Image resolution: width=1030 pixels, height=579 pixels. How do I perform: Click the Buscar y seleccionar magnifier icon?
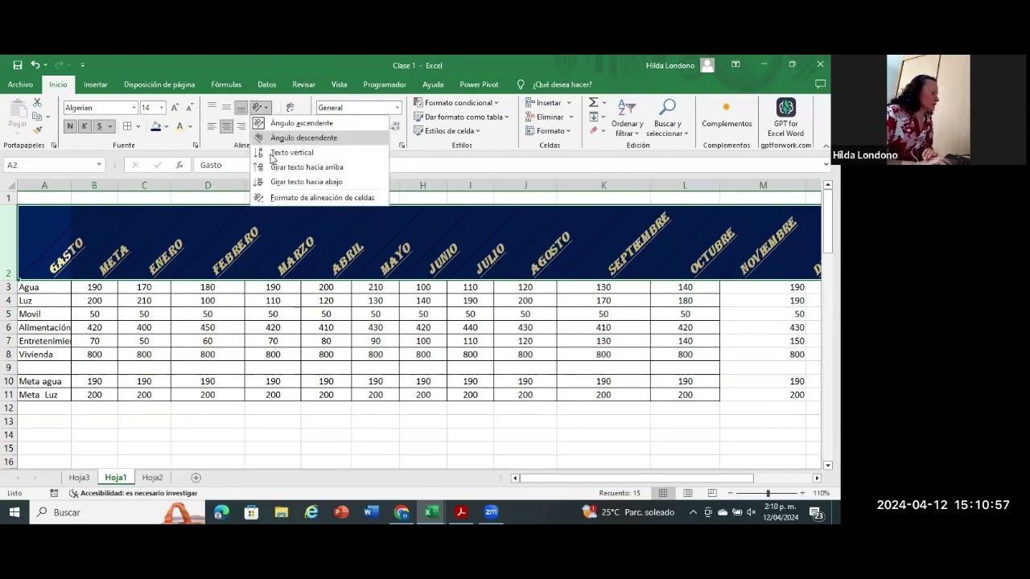(x=667, y=108)
